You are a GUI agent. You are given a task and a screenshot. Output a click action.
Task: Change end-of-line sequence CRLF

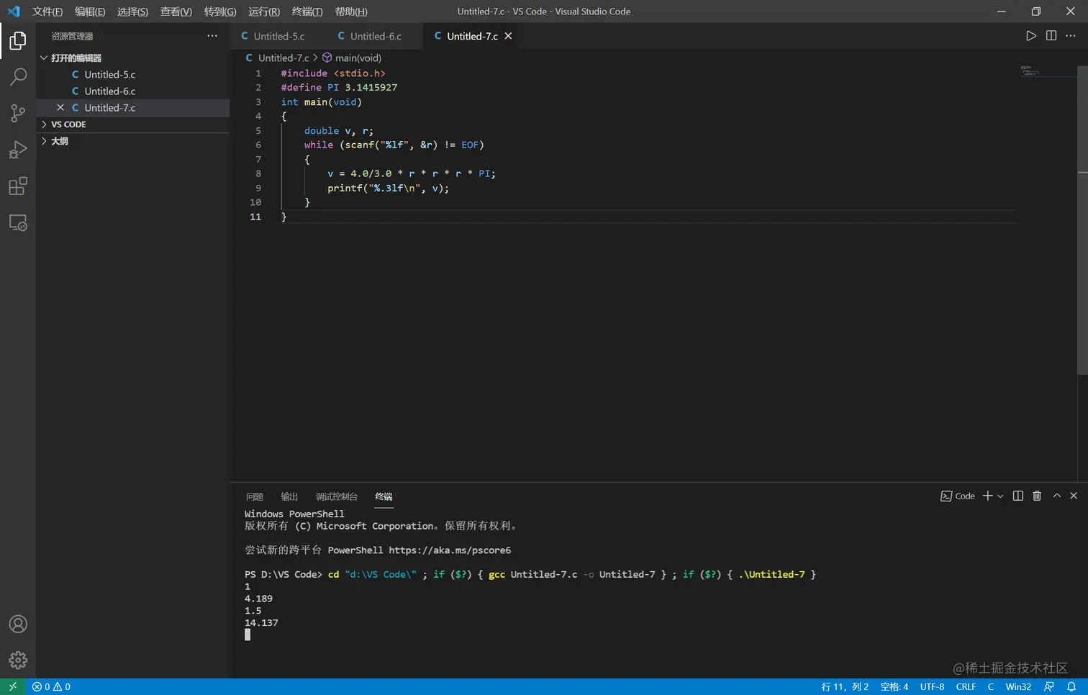click(966, 686)
